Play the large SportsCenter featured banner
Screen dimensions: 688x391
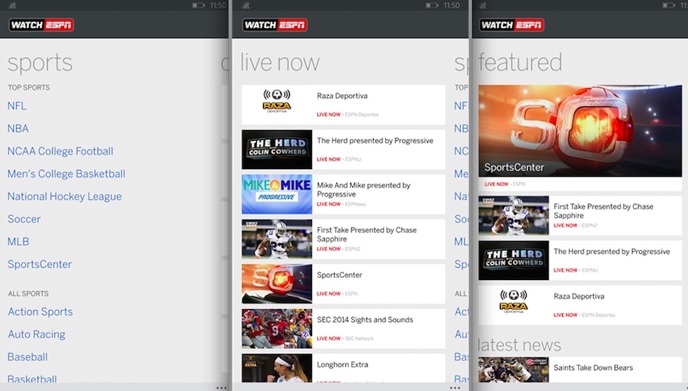[x=580, y=131]
